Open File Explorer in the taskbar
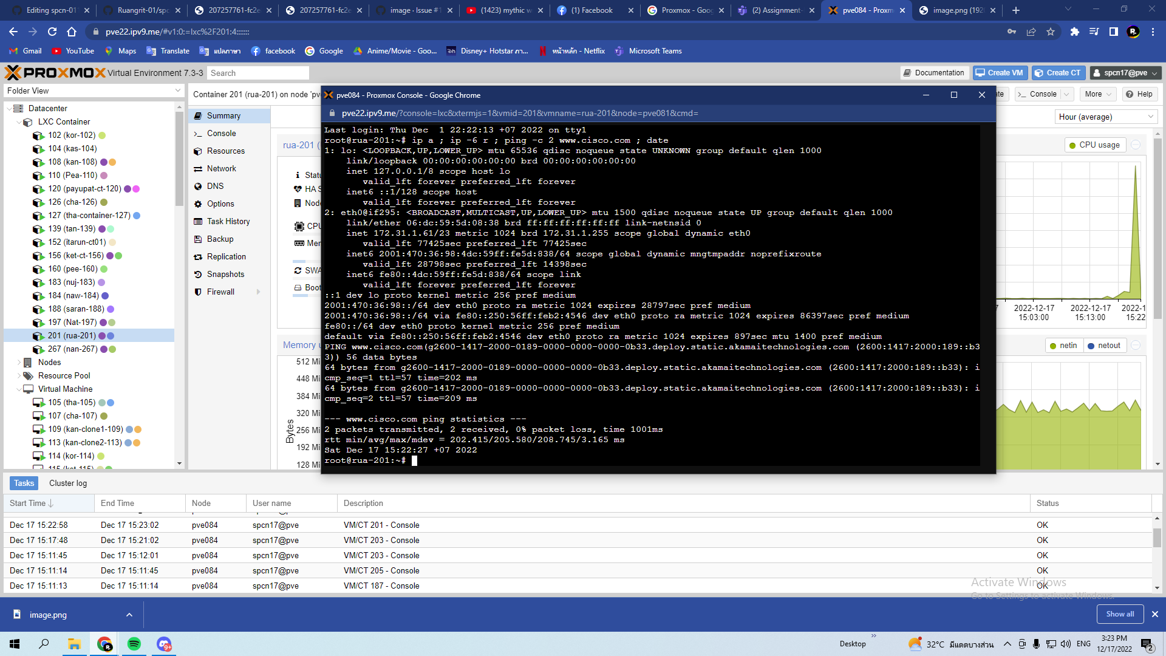The image size is (1166, 656). (75, 644)
